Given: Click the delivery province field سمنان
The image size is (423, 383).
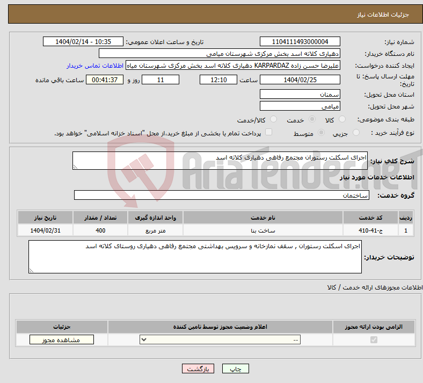Looking at the screenshot, I should pyautogui.click(x=300, y=94).
